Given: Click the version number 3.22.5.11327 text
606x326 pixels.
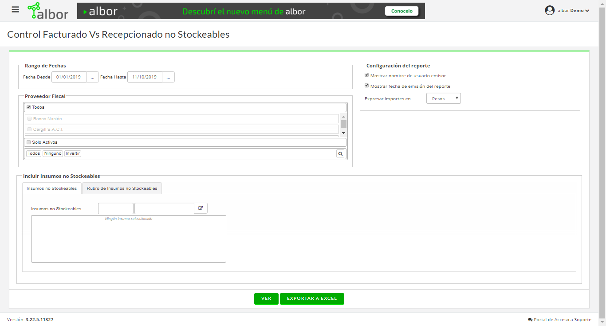Looking at the screenshot, I should (x=39, y=319).
